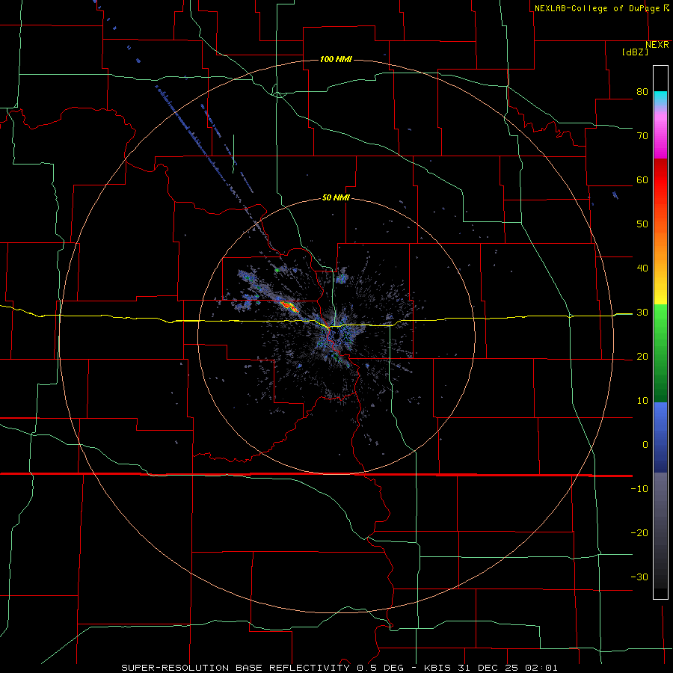This screenshot has height=673, width=673.
Task: Click the -10 value on the dBZ scale
Action: click(x=639, y=489)
